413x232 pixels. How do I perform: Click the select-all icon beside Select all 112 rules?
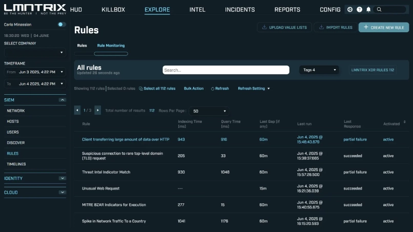(x=141, y=89)
